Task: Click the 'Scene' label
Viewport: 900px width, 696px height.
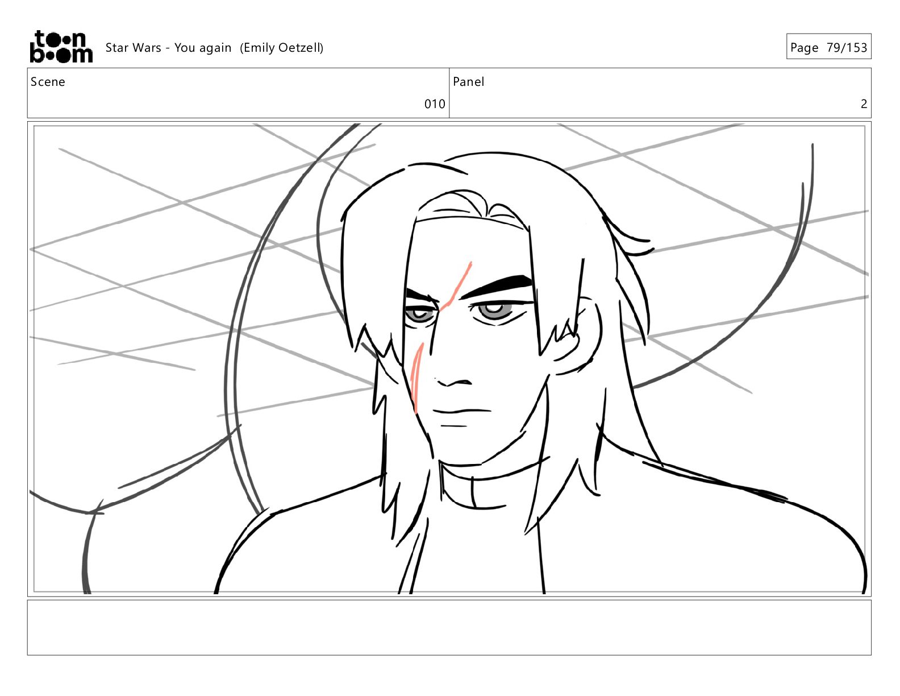Action: [x=48, y=82]
